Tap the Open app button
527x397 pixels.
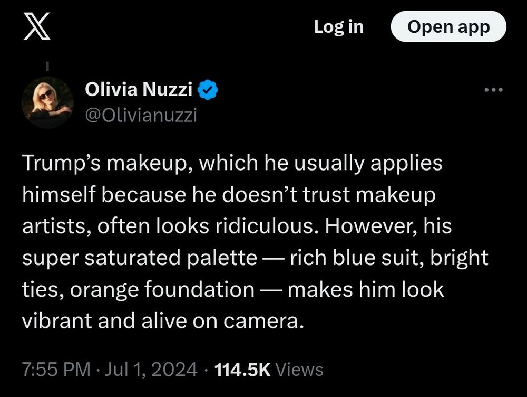pos(448,27)
